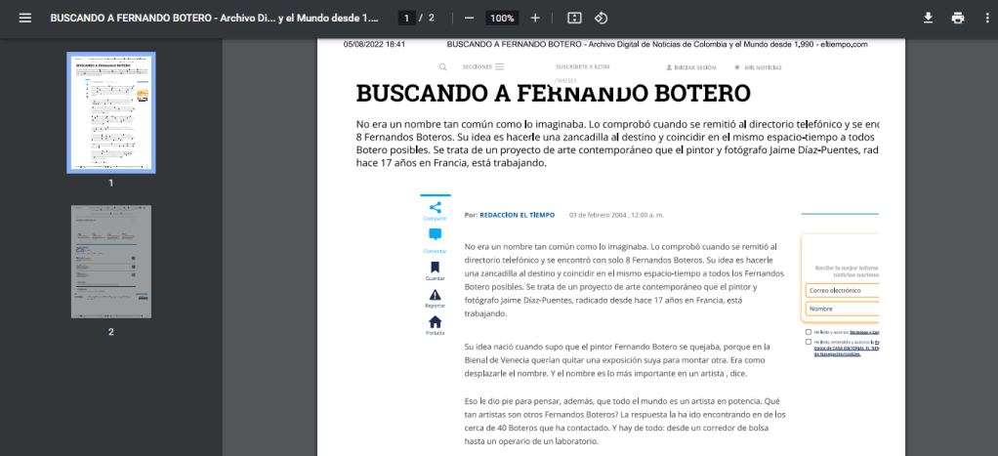Screen dimensions: 998x456
Task: Click the Portada home icon
Action: coord(435,322)
